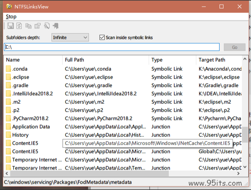
Task: Open the Properties toolbar icon
Action: 38,26
